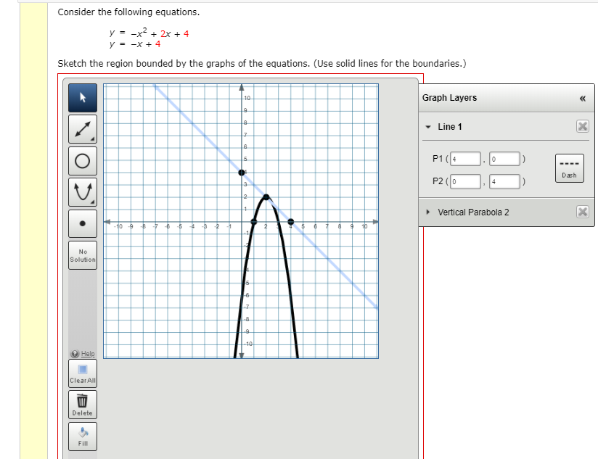Choose the circle drawing tool

coord(82,160)
